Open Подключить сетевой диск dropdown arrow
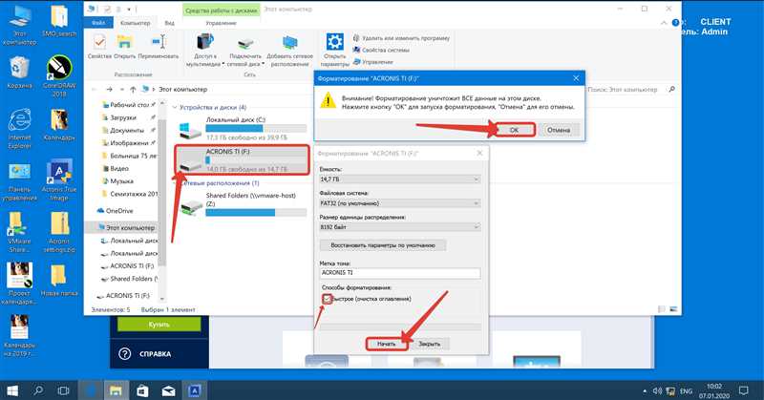The height and width of the screenshot is (400, 764). pos(264,64)
